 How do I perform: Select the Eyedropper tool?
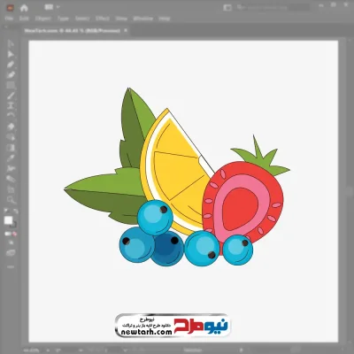tap(11, 158)
